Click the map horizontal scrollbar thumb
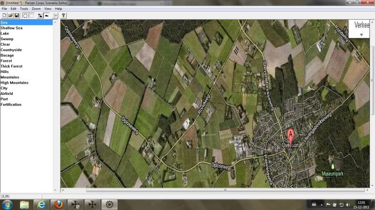The width and height of the screenshot is (375, 210). pyautogui.click(x=225, y=190)
